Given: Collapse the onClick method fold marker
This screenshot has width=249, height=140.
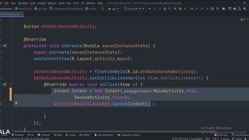Looking at the screenshot, I should (12, 84).
